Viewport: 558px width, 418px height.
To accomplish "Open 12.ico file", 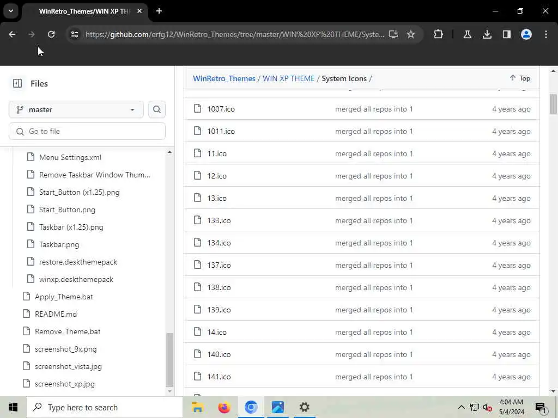I will [217, 176].
